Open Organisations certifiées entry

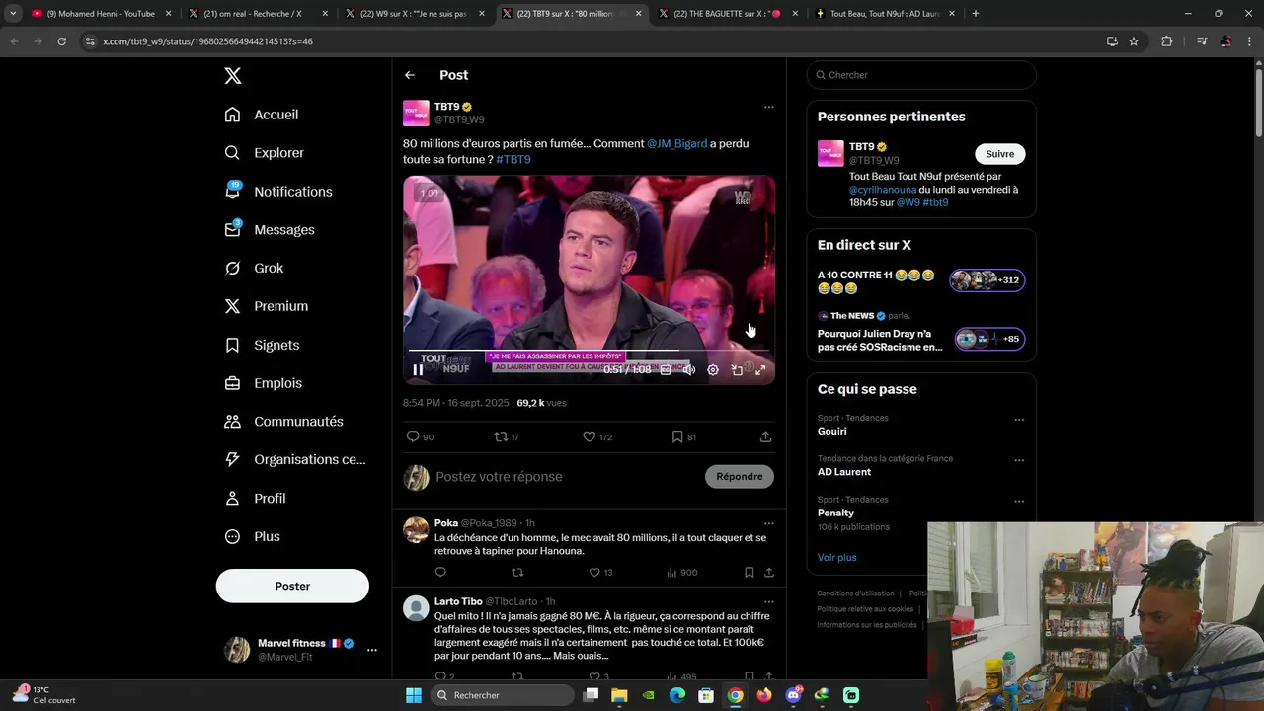pos(294,460)
